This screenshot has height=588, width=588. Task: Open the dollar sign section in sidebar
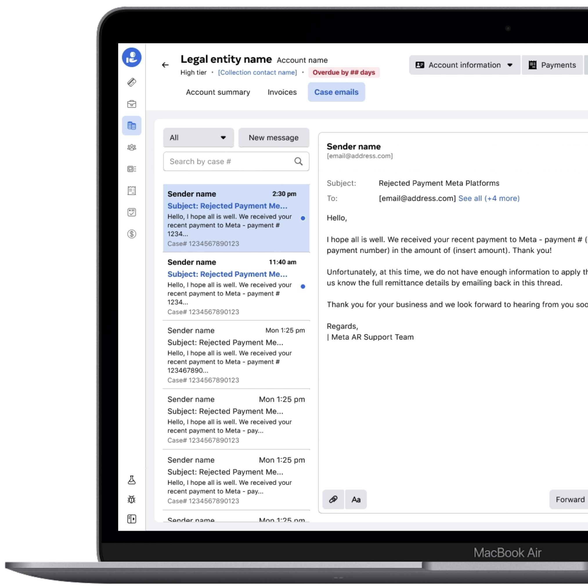coord(131,234)
